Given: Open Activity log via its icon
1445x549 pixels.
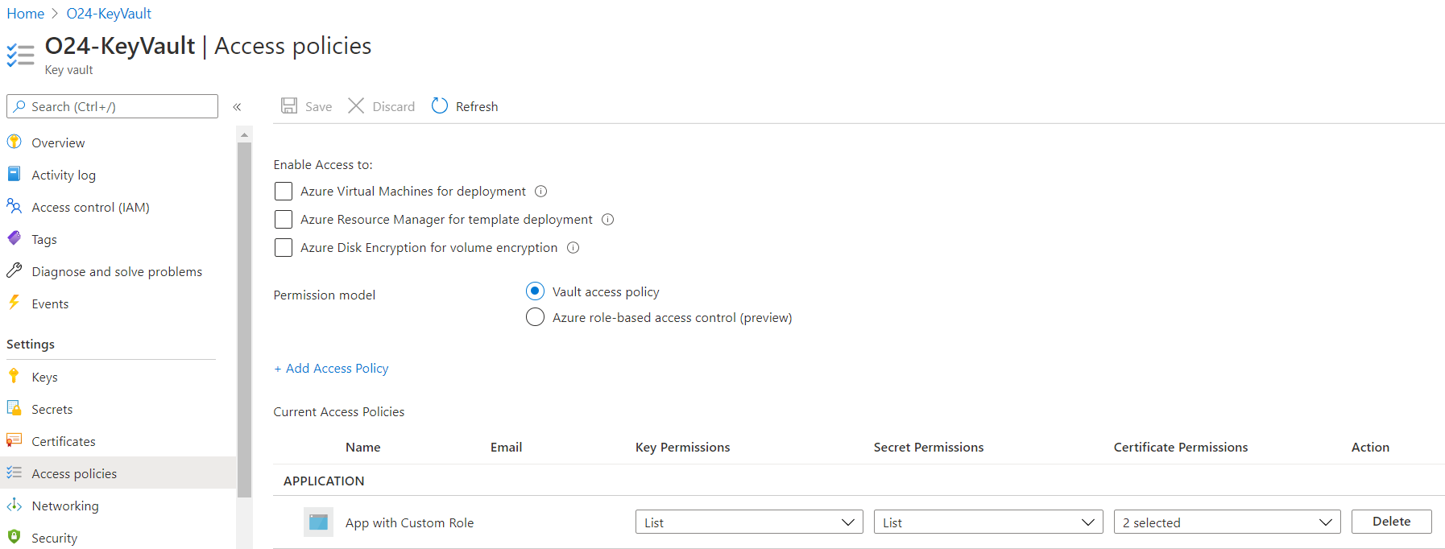Looking at the screenshot, I should click(14, 175).
